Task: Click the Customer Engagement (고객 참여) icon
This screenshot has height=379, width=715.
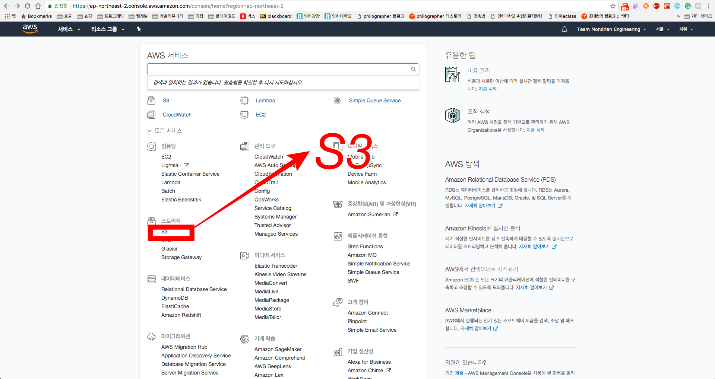Action: 338,302
